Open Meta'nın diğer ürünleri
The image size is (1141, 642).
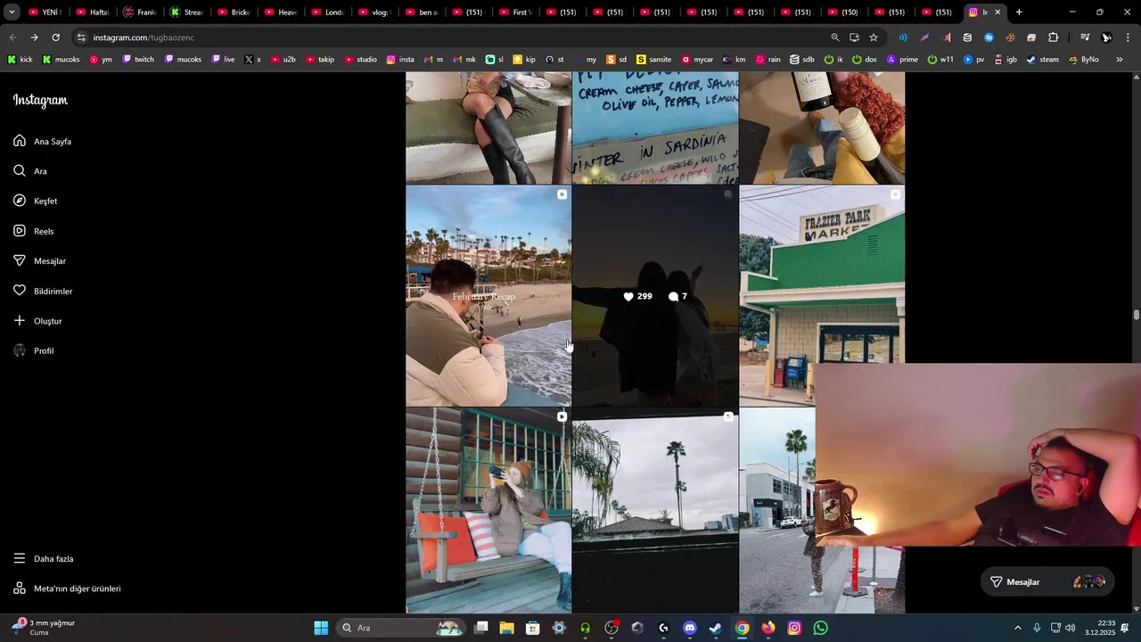click(67, 588)
